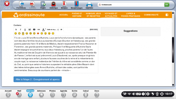This screenshot has width=176, height=99.
Task: Click the zoom in plus icon
Action: pyautogui.click(x=148, y=94)
